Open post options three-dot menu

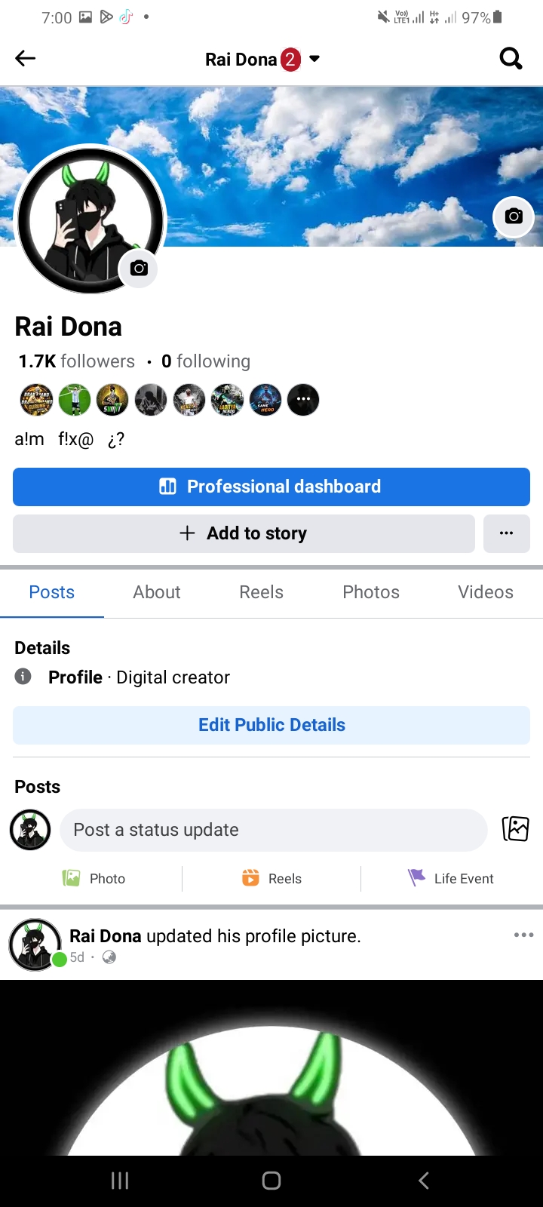tap(523, 935)
